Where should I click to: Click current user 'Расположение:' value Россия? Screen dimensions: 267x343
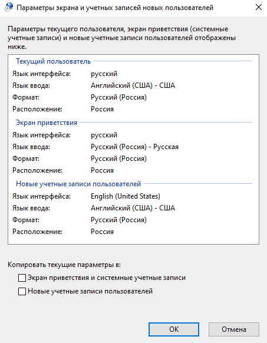102,109
